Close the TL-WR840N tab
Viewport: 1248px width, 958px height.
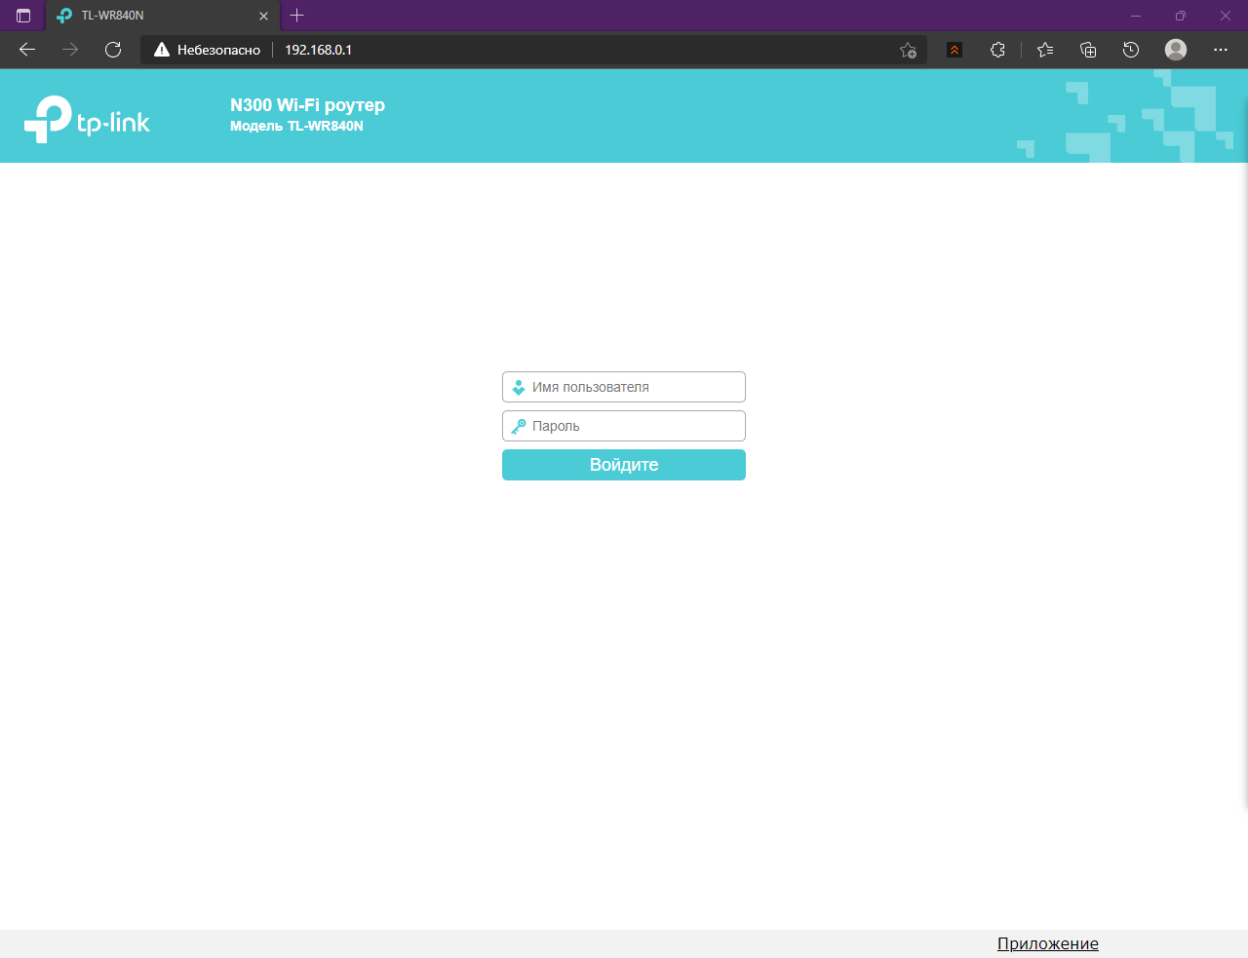263,16
